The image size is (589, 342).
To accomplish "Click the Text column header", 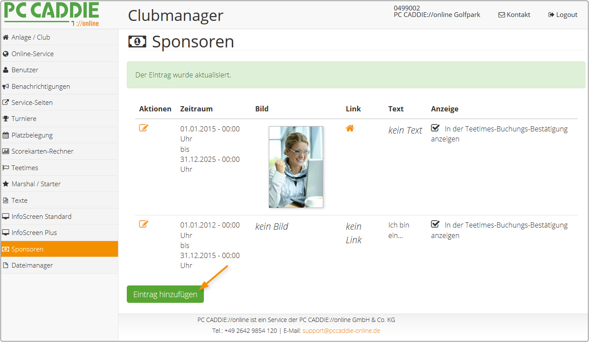I will click(x=396, y=109).
